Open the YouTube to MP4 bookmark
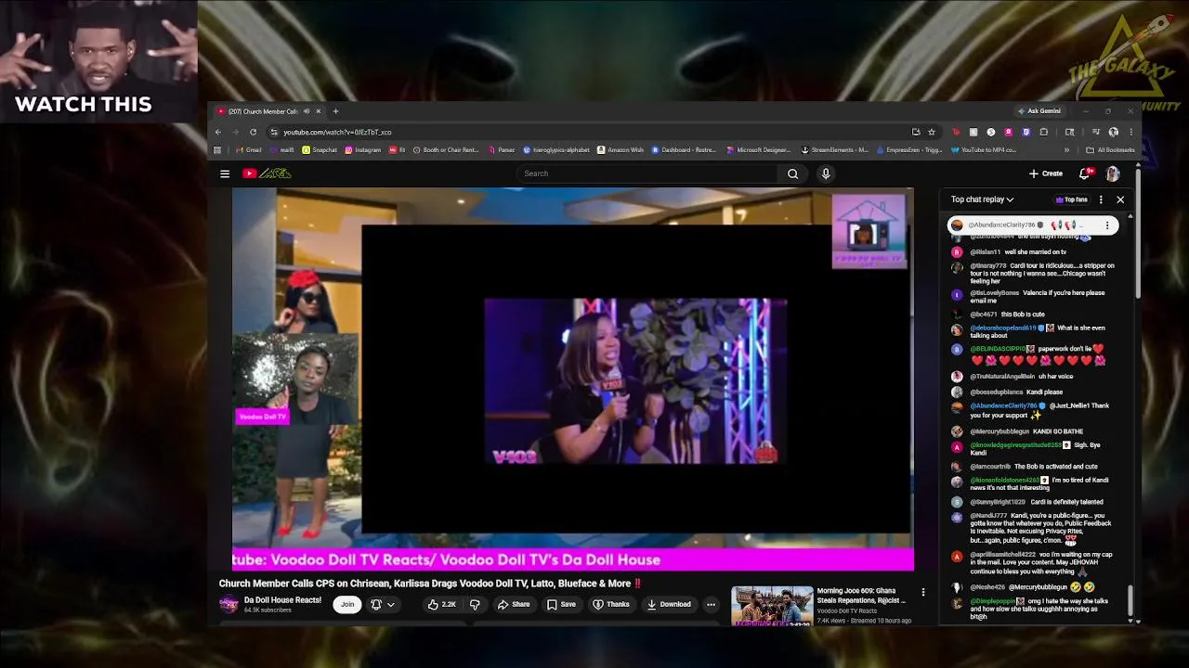This screenshot has width=1189, height=668. [984, 149]
